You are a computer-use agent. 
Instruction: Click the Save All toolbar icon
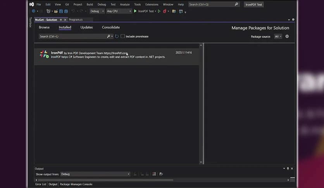[65, 11]
